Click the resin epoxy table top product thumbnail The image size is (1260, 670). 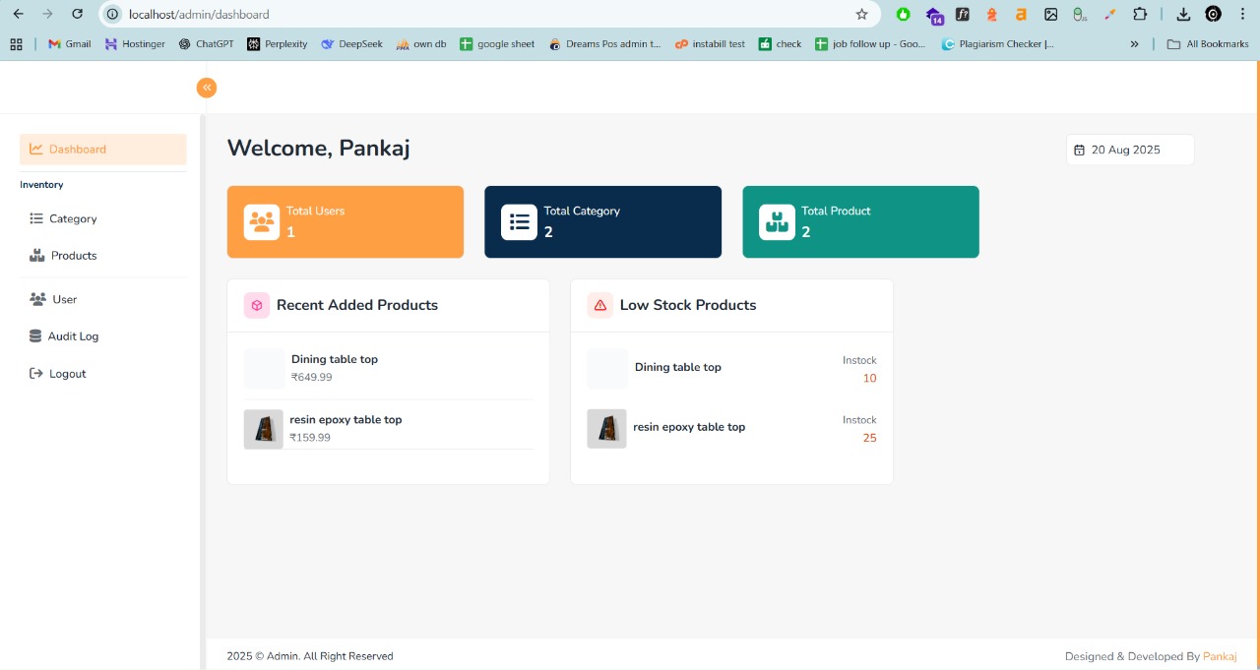(263, 428)
